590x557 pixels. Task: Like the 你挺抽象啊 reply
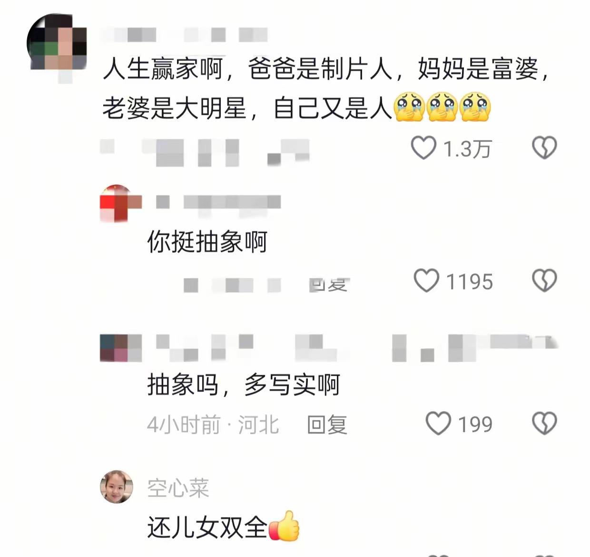(x=426, y=280)
